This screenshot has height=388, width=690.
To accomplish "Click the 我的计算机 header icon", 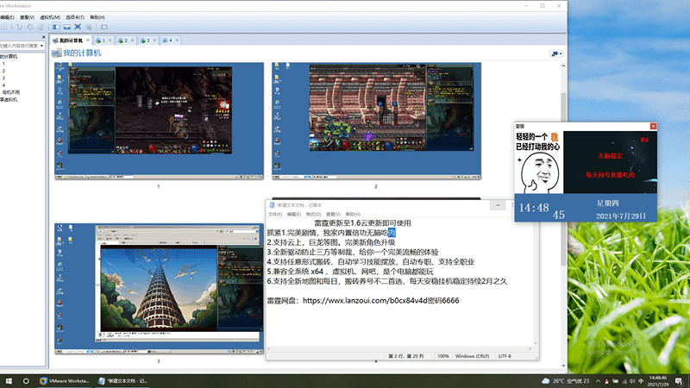I will click(56, 53).
